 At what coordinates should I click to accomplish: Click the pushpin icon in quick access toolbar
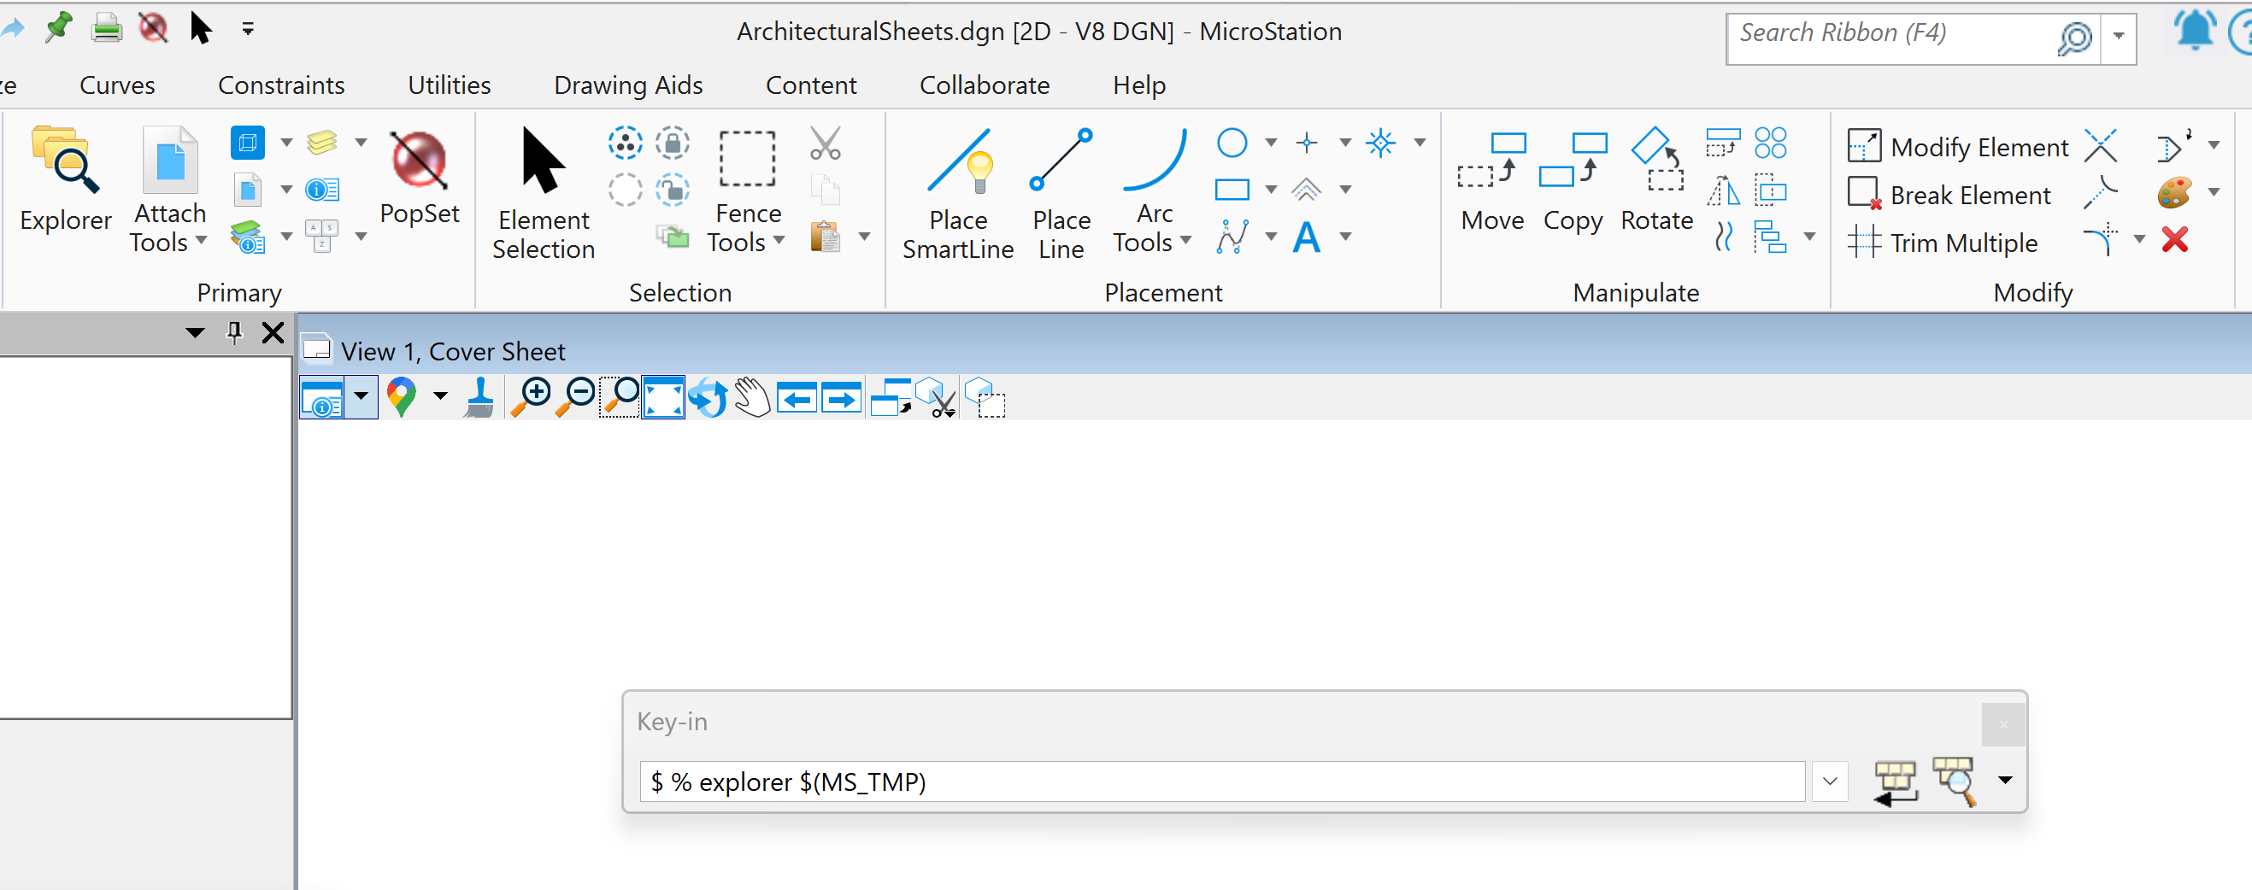[59, 28]
